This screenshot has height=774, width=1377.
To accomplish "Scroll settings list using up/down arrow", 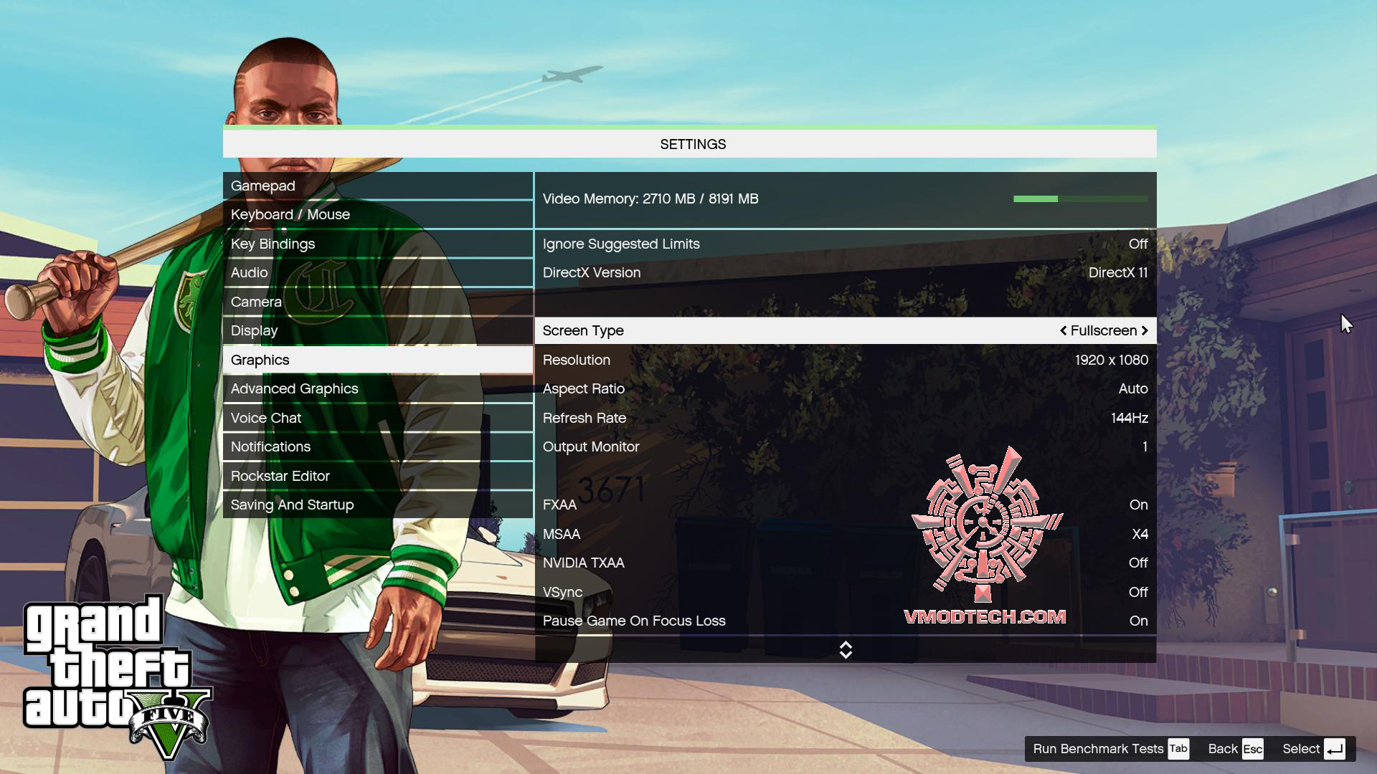I will [845, 650].
